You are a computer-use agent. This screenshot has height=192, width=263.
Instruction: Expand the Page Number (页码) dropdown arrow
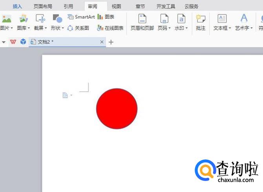pos(170,28)
